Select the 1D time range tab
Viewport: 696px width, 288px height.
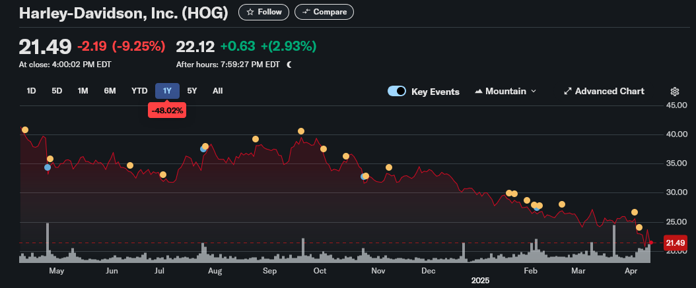click(31, 91)
